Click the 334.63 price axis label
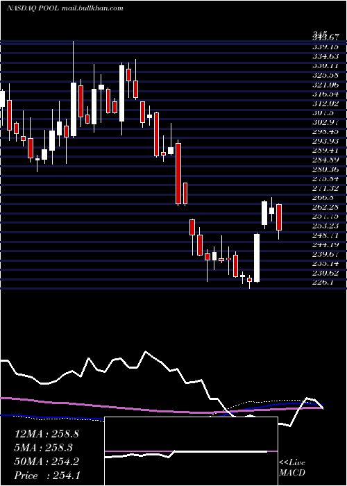 click(x=325, y=56)
